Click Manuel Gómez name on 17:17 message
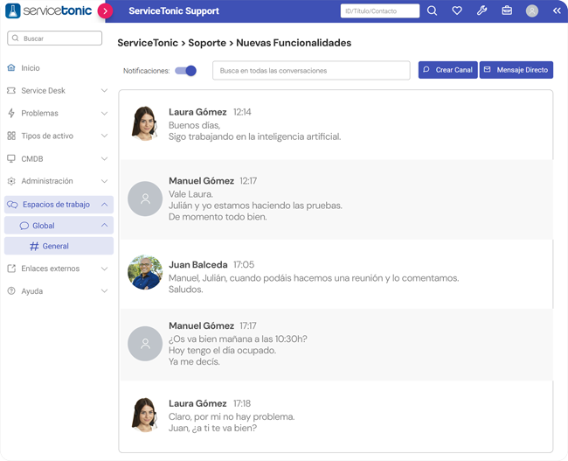The width and height of the screenshot is (568, 461). (x=201, y=325)
